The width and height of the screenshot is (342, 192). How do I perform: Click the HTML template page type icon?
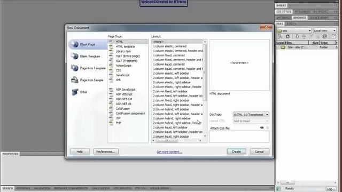pos(111,46)
